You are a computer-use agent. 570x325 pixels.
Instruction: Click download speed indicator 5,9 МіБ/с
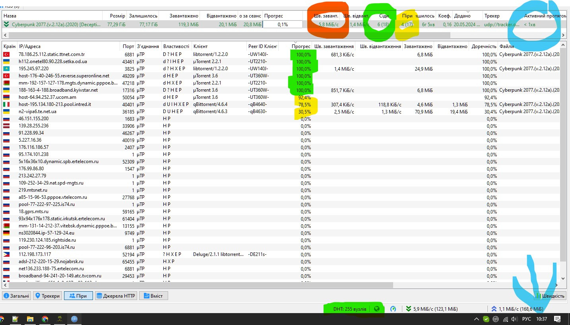pyautogui.click(x=432, y=309)
